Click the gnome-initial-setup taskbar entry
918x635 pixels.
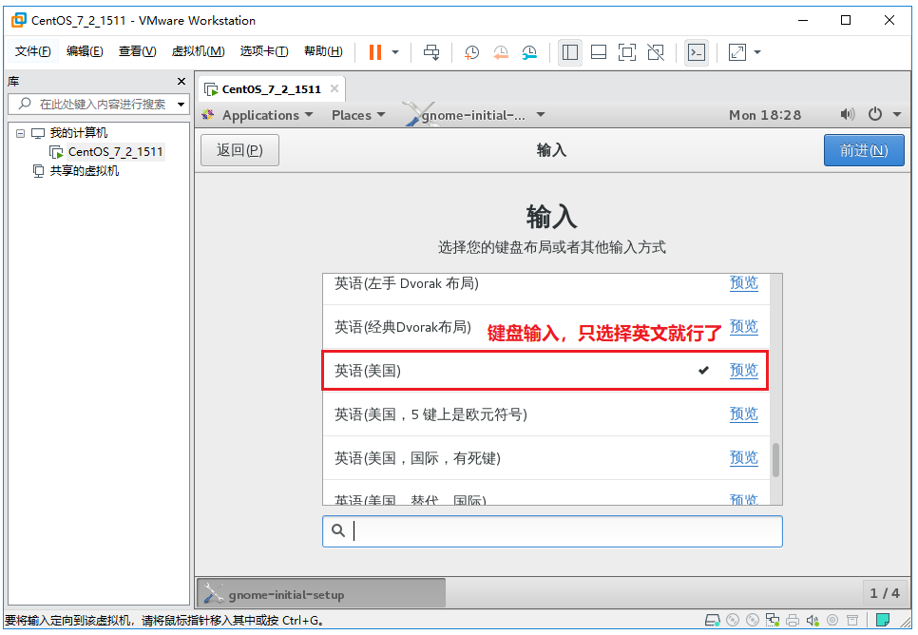[321, 594]
